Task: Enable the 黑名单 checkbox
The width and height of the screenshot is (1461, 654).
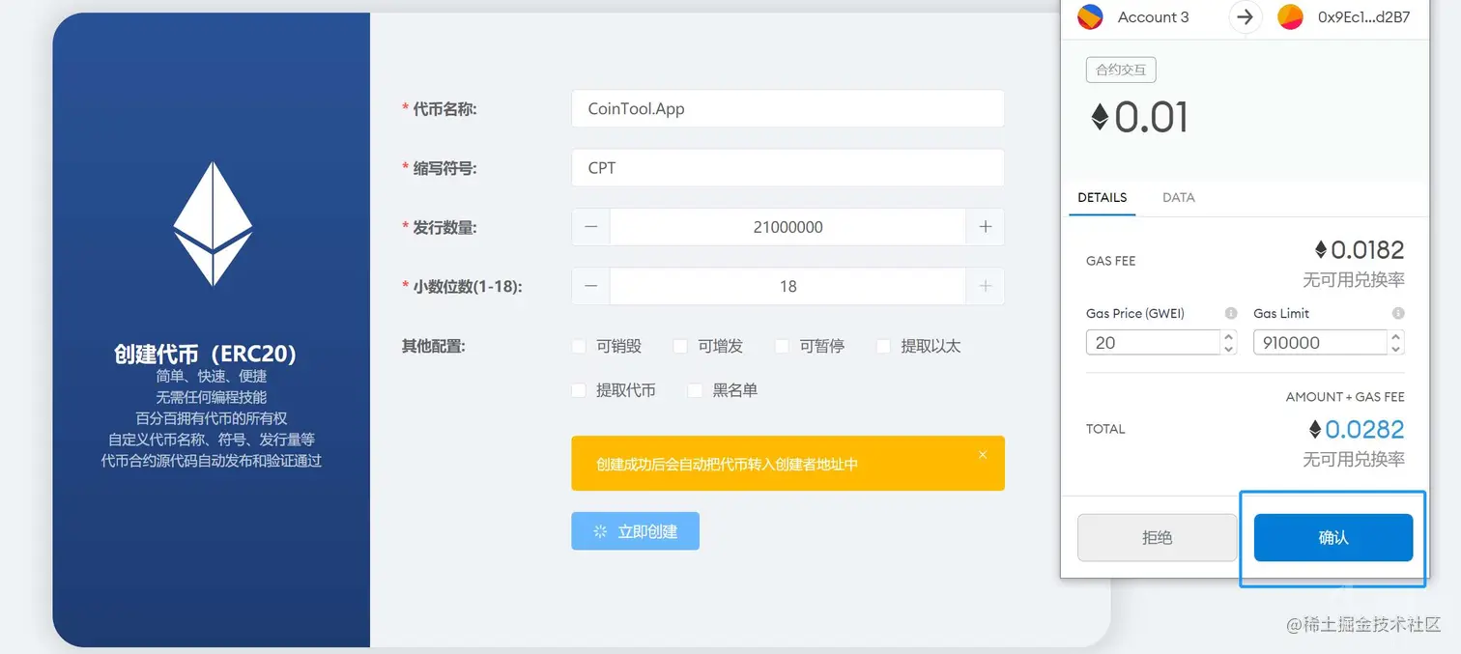Action: [x=695, y=390]
